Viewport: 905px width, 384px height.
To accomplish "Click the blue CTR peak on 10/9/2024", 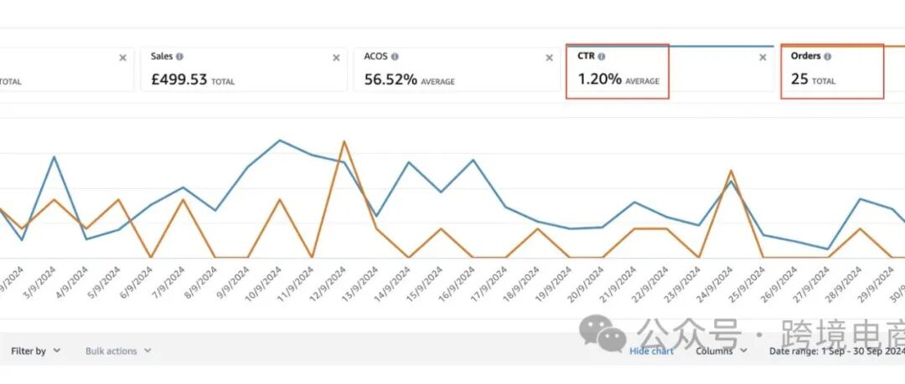I will click(280, 140).
